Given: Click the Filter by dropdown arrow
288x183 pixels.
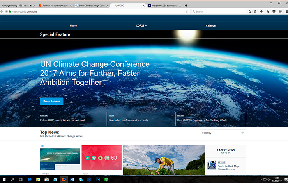Looking at the screenshot, I should (242, 133).
